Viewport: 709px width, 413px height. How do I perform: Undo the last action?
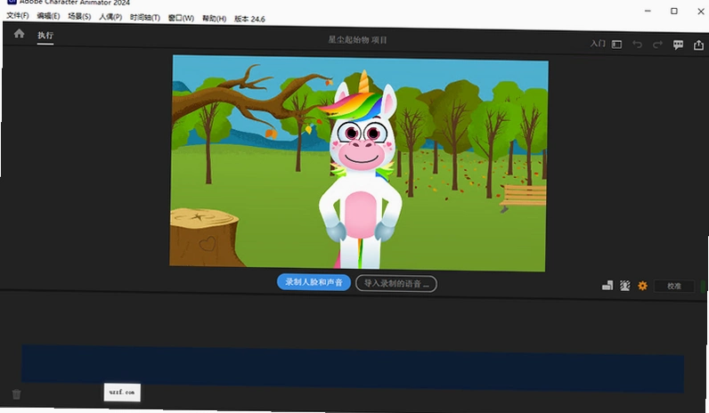637,45
